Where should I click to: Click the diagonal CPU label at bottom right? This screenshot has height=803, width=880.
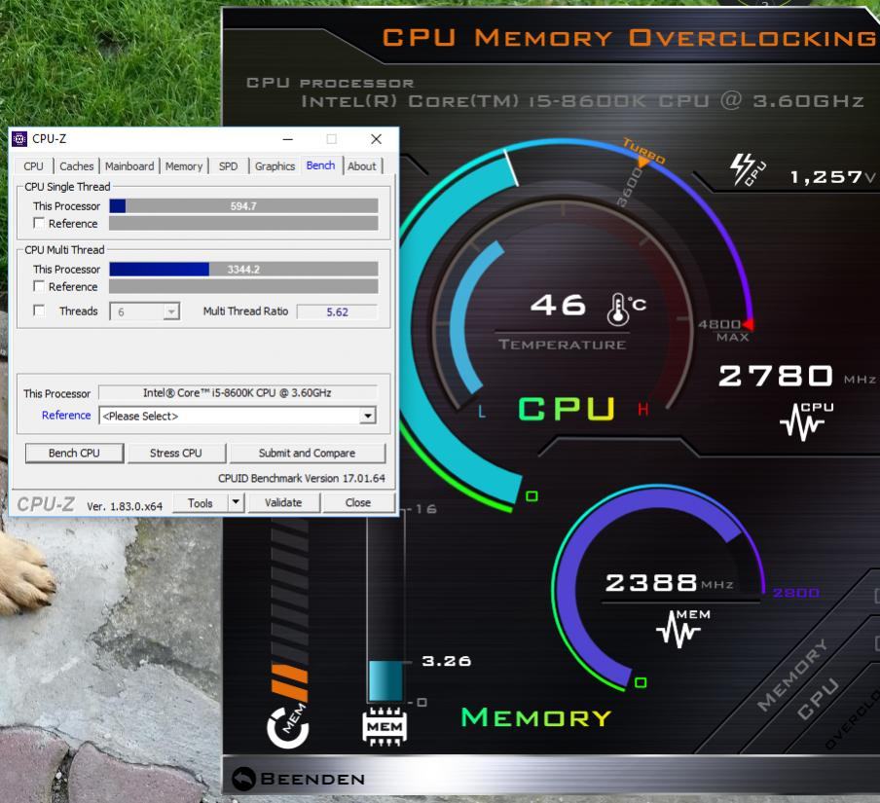click(818, 699)
